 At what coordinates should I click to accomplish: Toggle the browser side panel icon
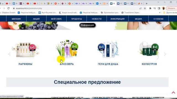[159, 8]
